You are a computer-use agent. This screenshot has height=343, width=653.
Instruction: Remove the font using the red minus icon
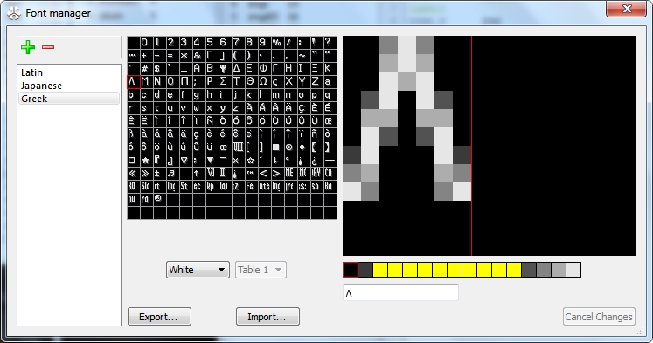coord(48,47)
